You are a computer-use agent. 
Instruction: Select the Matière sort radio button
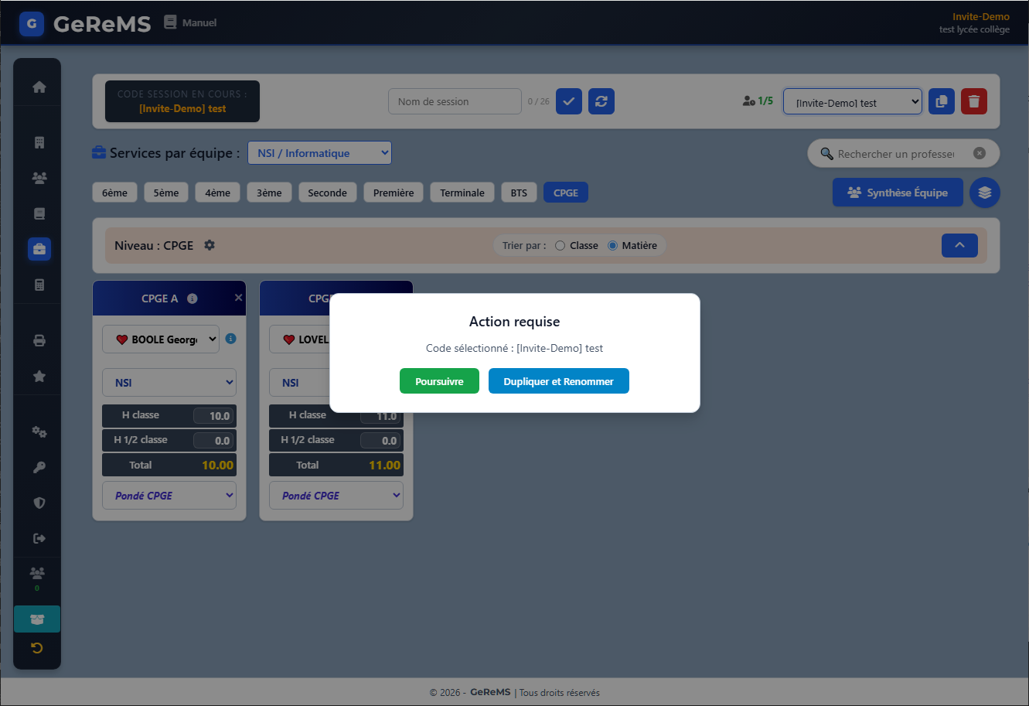click(613, 245)
